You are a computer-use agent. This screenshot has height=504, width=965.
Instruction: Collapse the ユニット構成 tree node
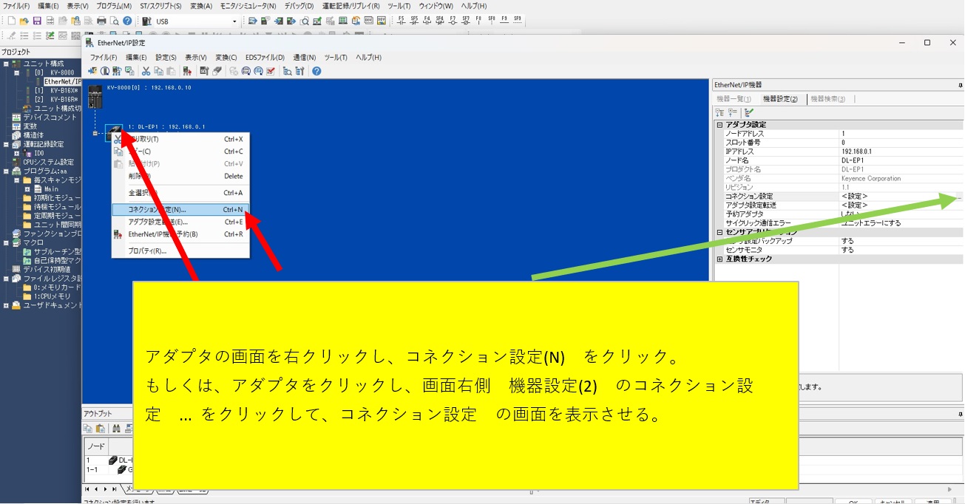(x=6, y=64)
